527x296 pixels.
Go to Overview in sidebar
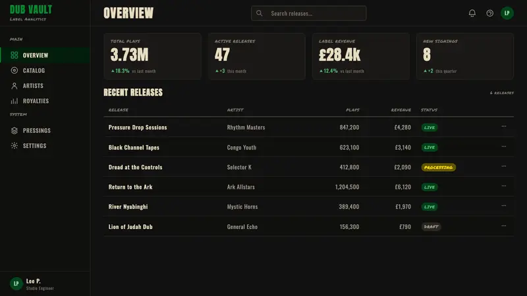tap(45, 55)
